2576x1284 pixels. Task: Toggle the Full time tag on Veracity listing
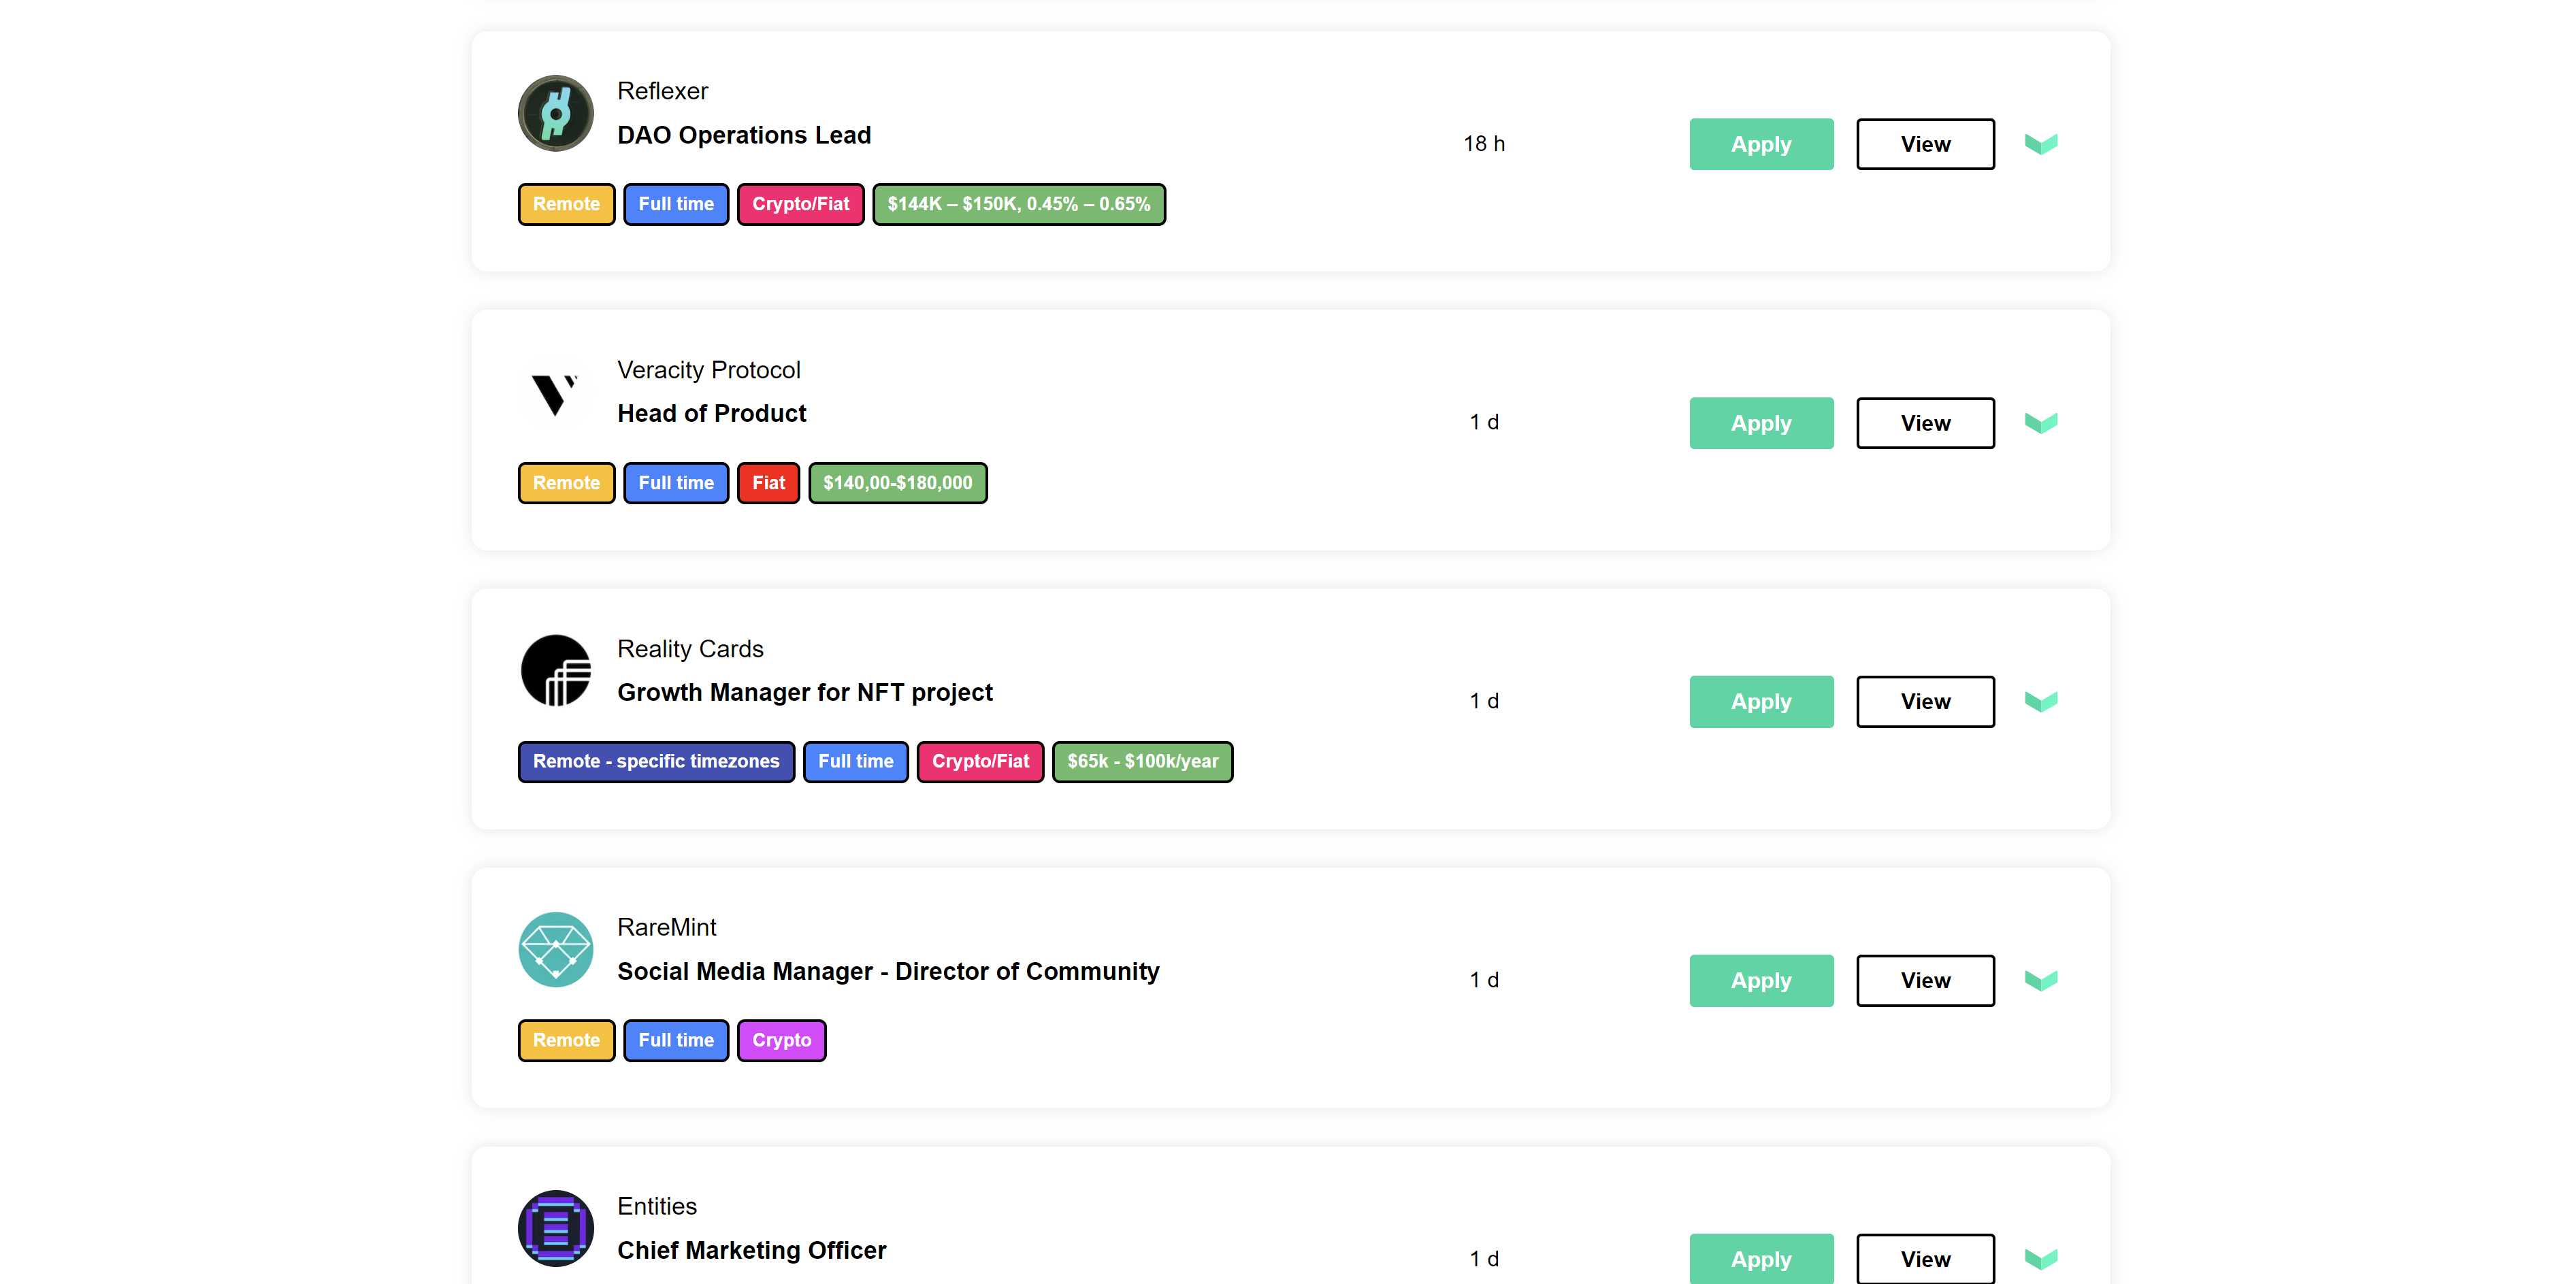pos(676,483)
